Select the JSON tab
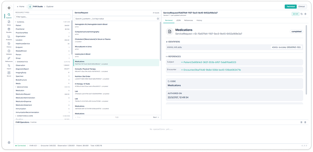 pyautogui.click(x=178, y=20)
